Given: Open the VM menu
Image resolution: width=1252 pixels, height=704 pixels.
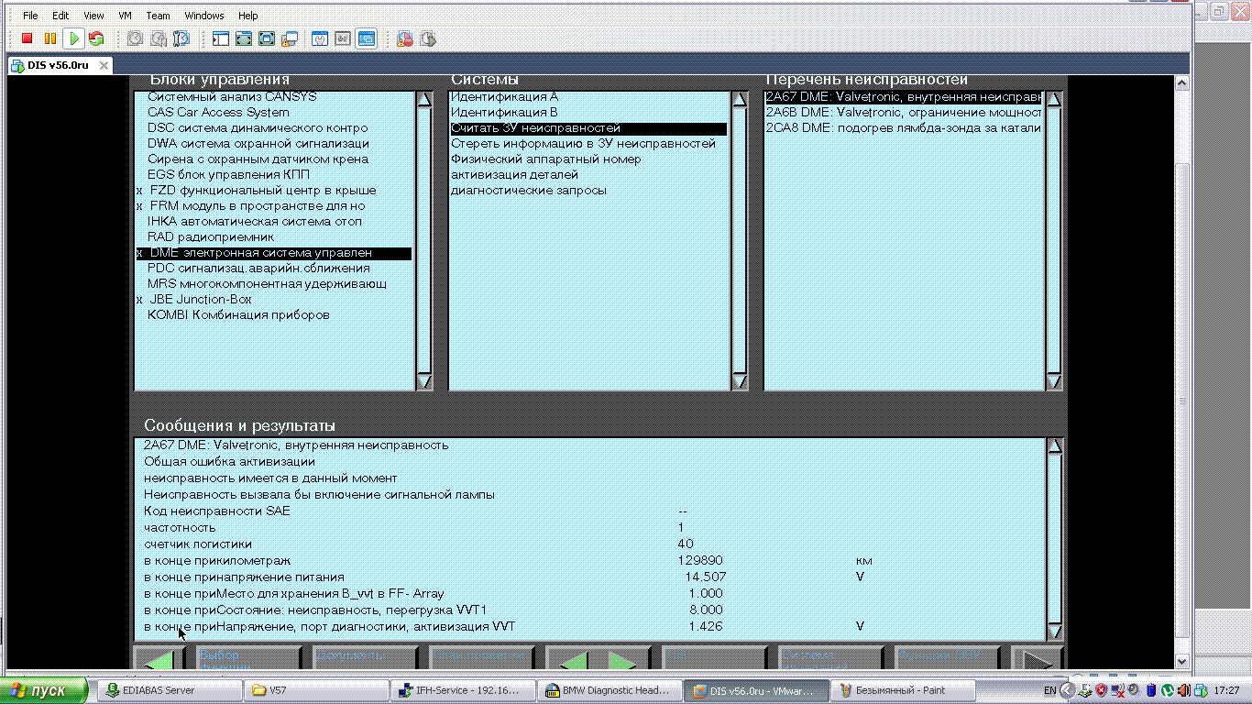Looking at the screenshot, I should 125,16.
